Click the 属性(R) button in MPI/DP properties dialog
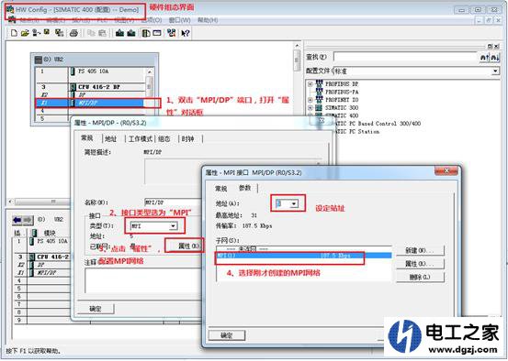508x361 pixels. (x=184, y=246)
